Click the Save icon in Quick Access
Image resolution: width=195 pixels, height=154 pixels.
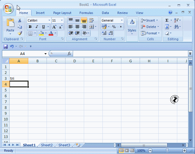tap(6, 46)
